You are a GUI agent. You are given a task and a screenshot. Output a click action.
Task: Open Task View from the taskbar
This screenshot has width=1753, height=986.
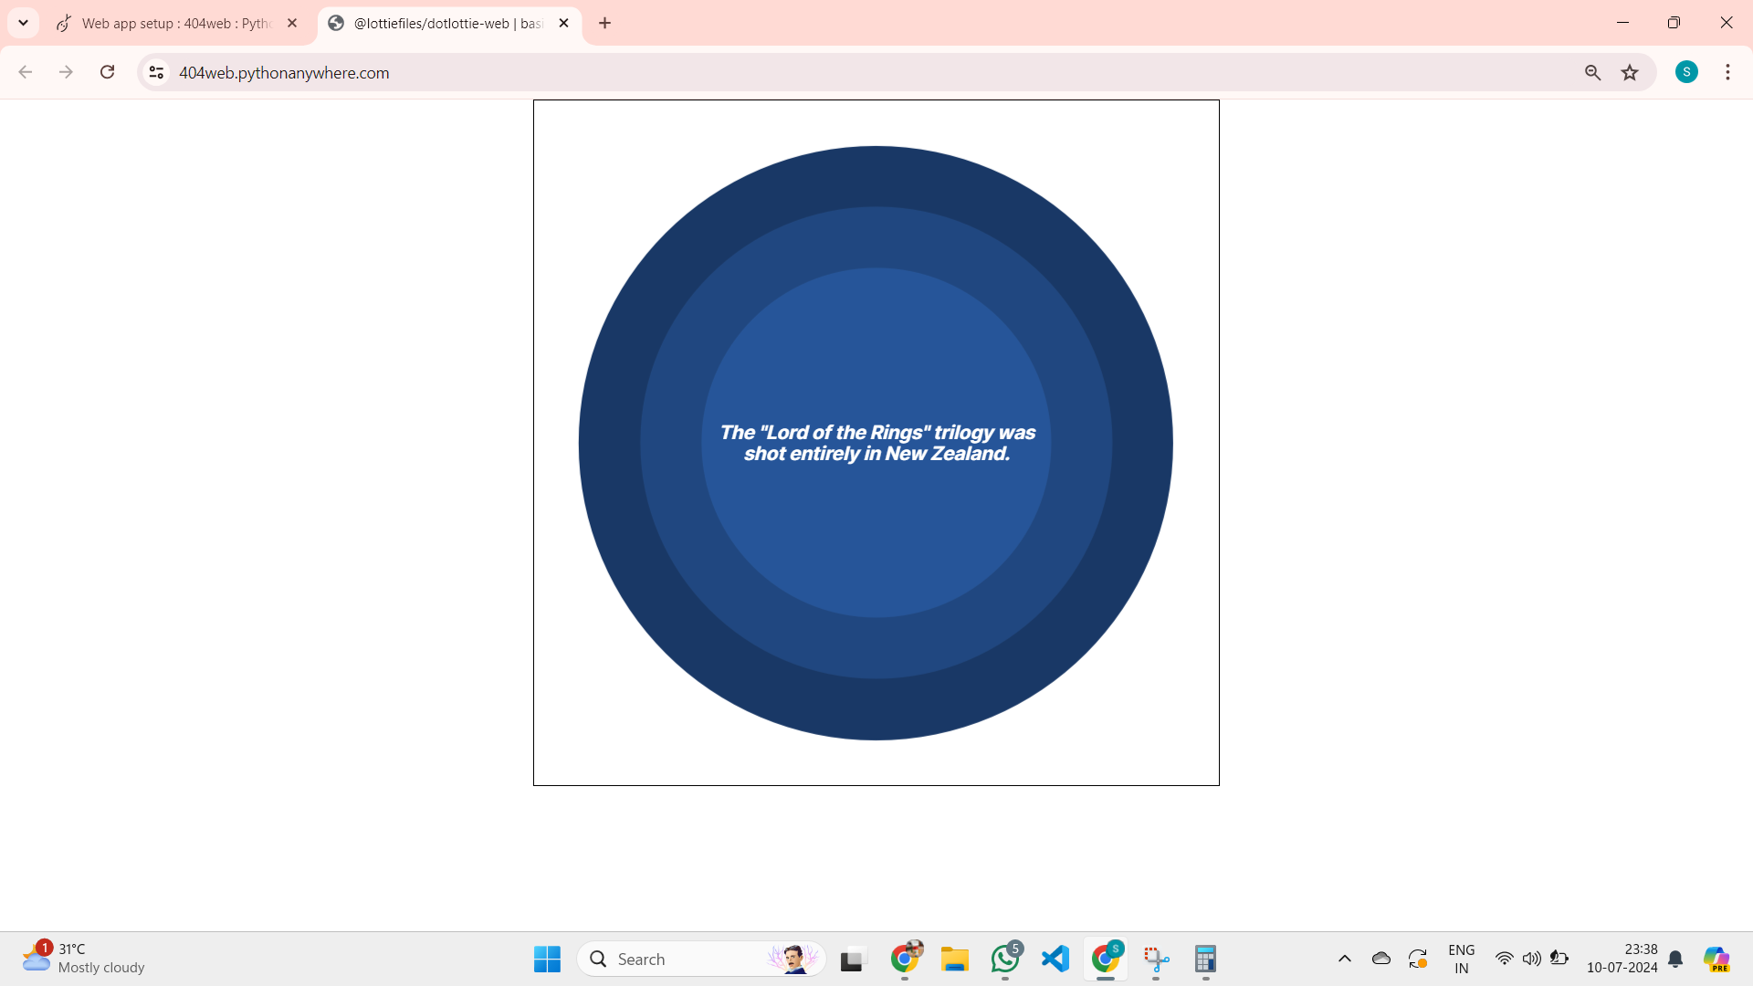click(x=852, y=959)
